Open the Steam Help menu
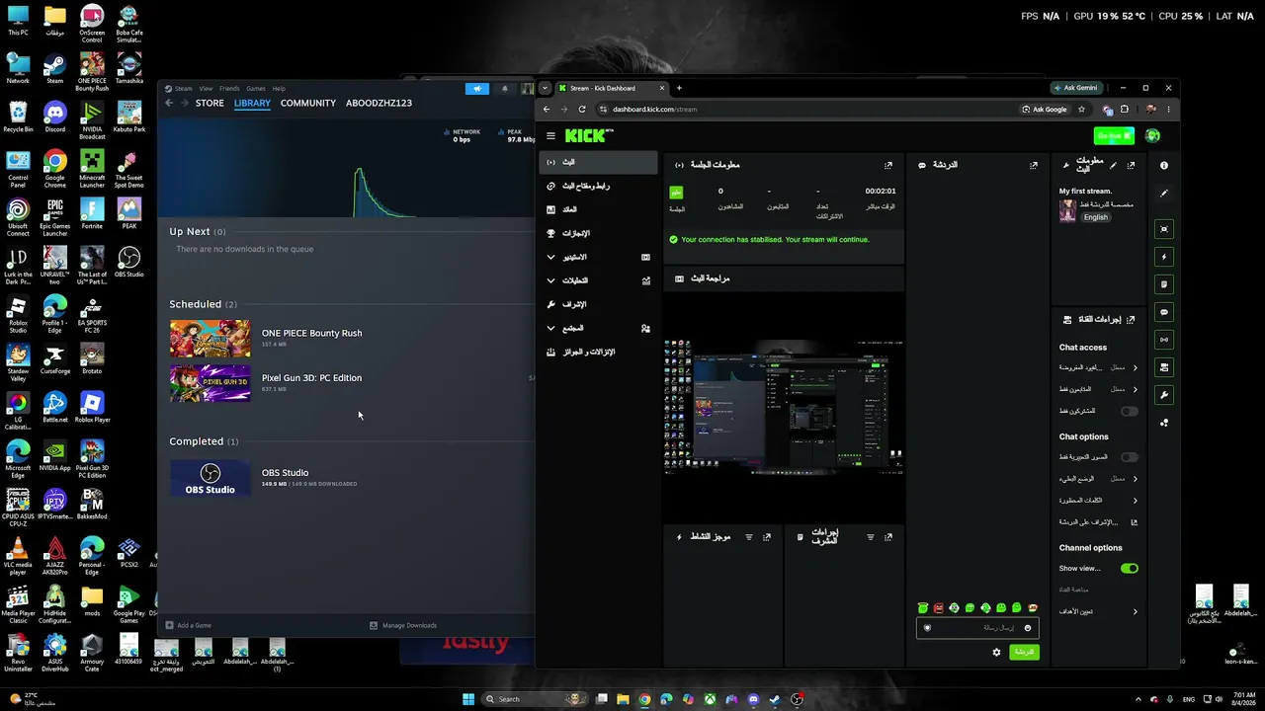 [x=279, y=89]
